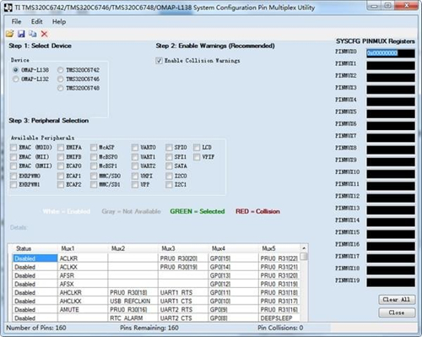Check the MMC/SD0 peripheral
This screenshot has height=337, width=422.
coord(94,176)
